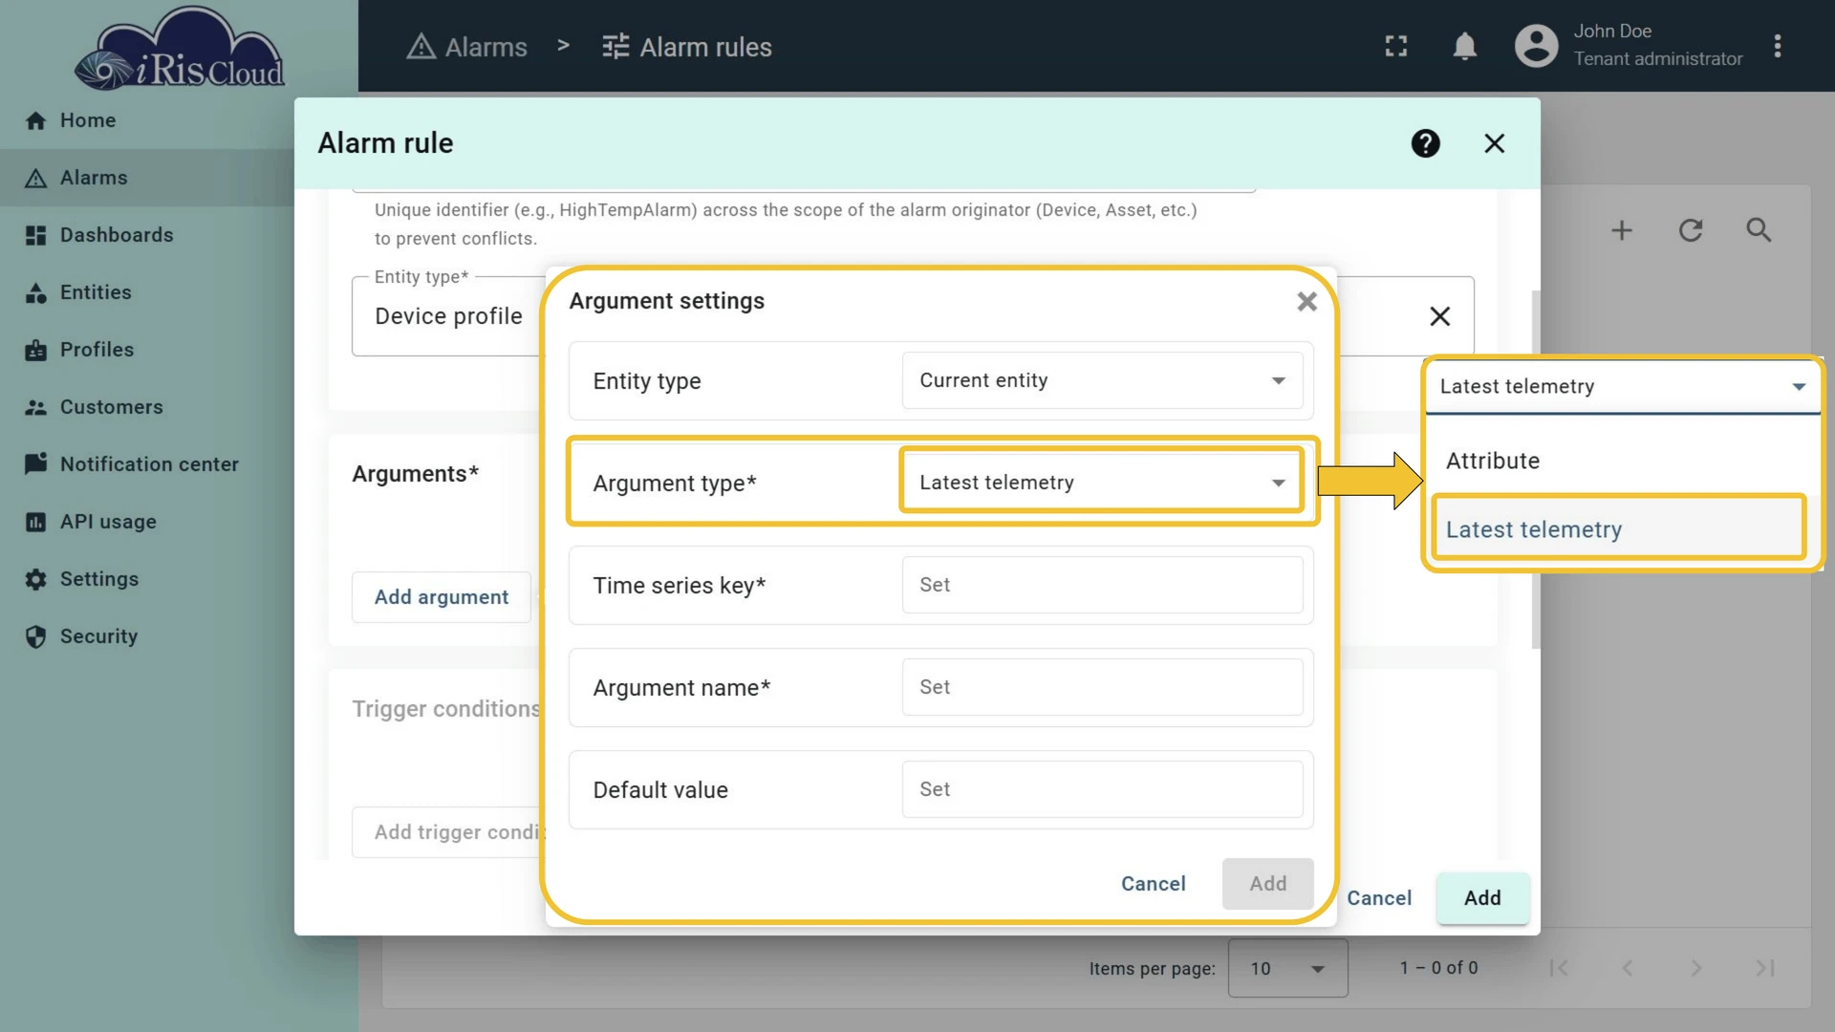
Task: Click the Security shield icon
Action: 35,637
